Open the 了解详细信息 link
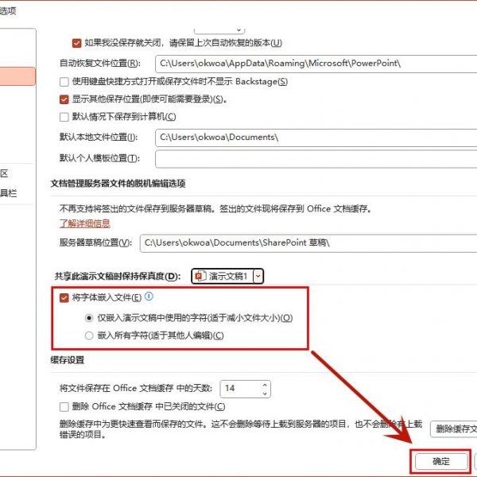This screenshot has height=477, width=477. click(85, 223)
